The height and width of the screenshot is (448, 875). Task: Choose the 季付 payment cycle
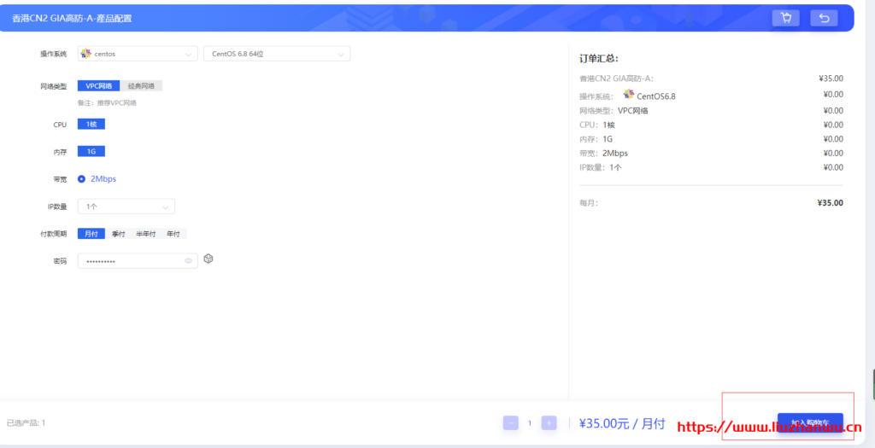pos(118,234)
